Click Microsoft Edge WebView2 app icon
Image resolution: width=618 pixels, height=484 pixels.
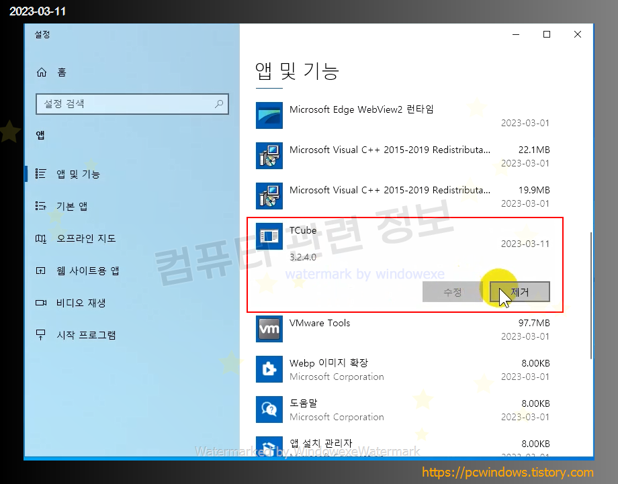269,115
